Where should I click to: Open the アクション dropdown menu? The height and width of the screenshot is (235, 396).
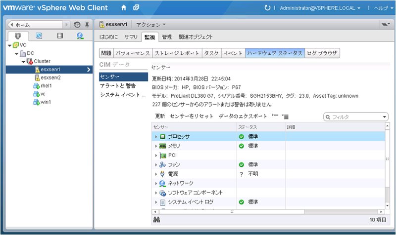[151, 25]
